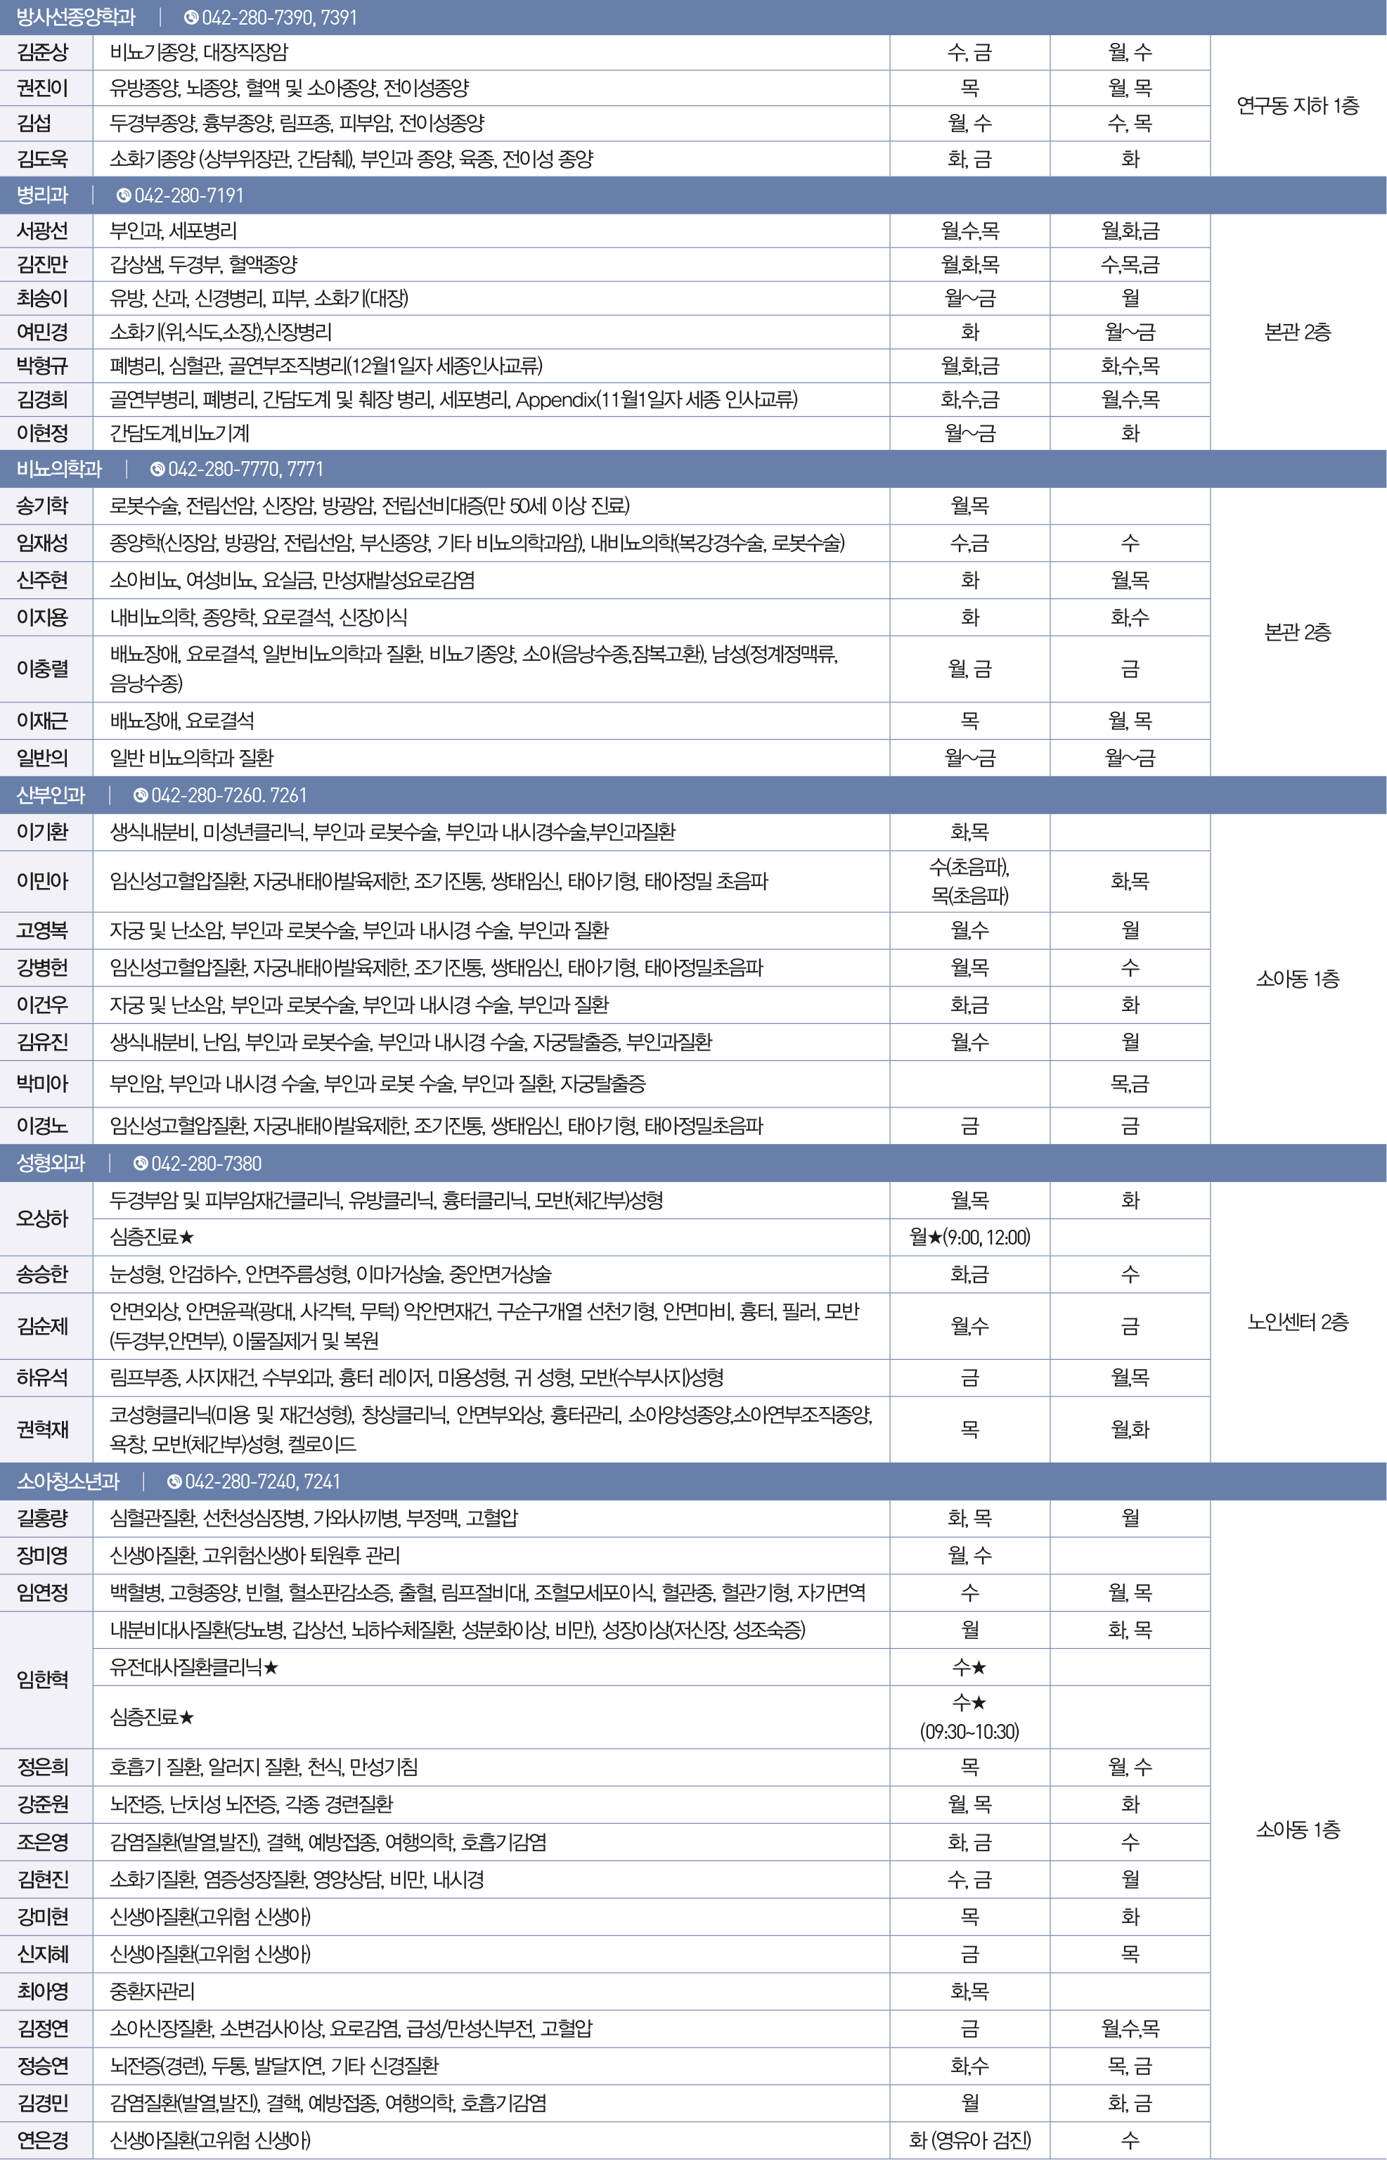Click phone number 042-280-7390, 7391

[279, 18]
